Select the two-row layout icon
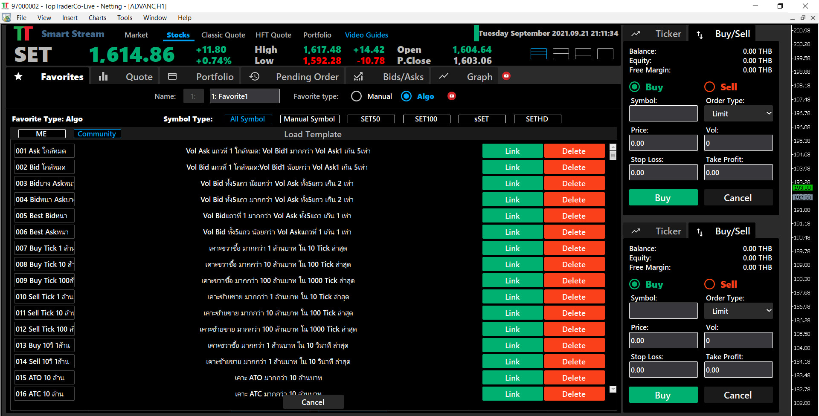Viewport: 819px width, 416px height. (x=583, y=54)
